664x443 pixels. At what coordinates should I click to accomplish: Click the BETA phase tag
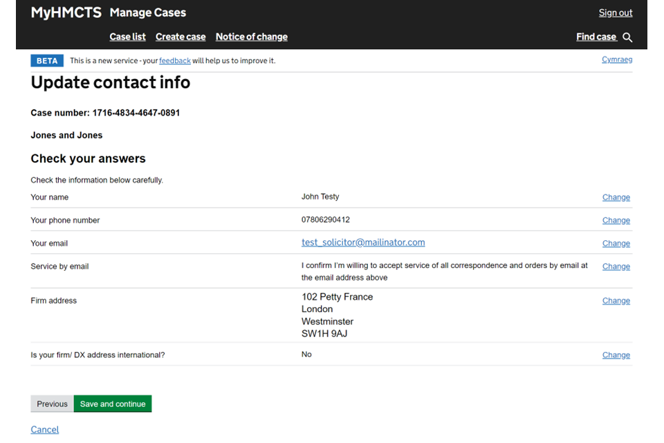point(47,61)
